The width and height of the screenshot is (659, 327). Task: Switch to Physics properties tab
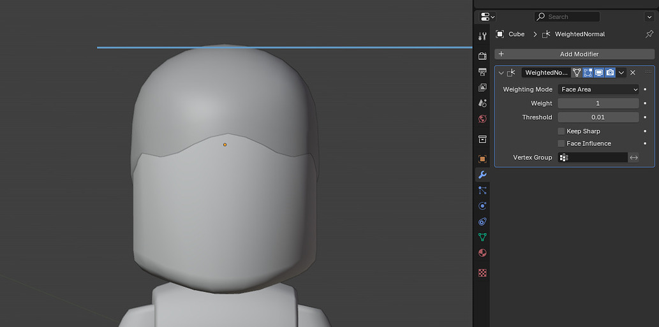[482, 206]
